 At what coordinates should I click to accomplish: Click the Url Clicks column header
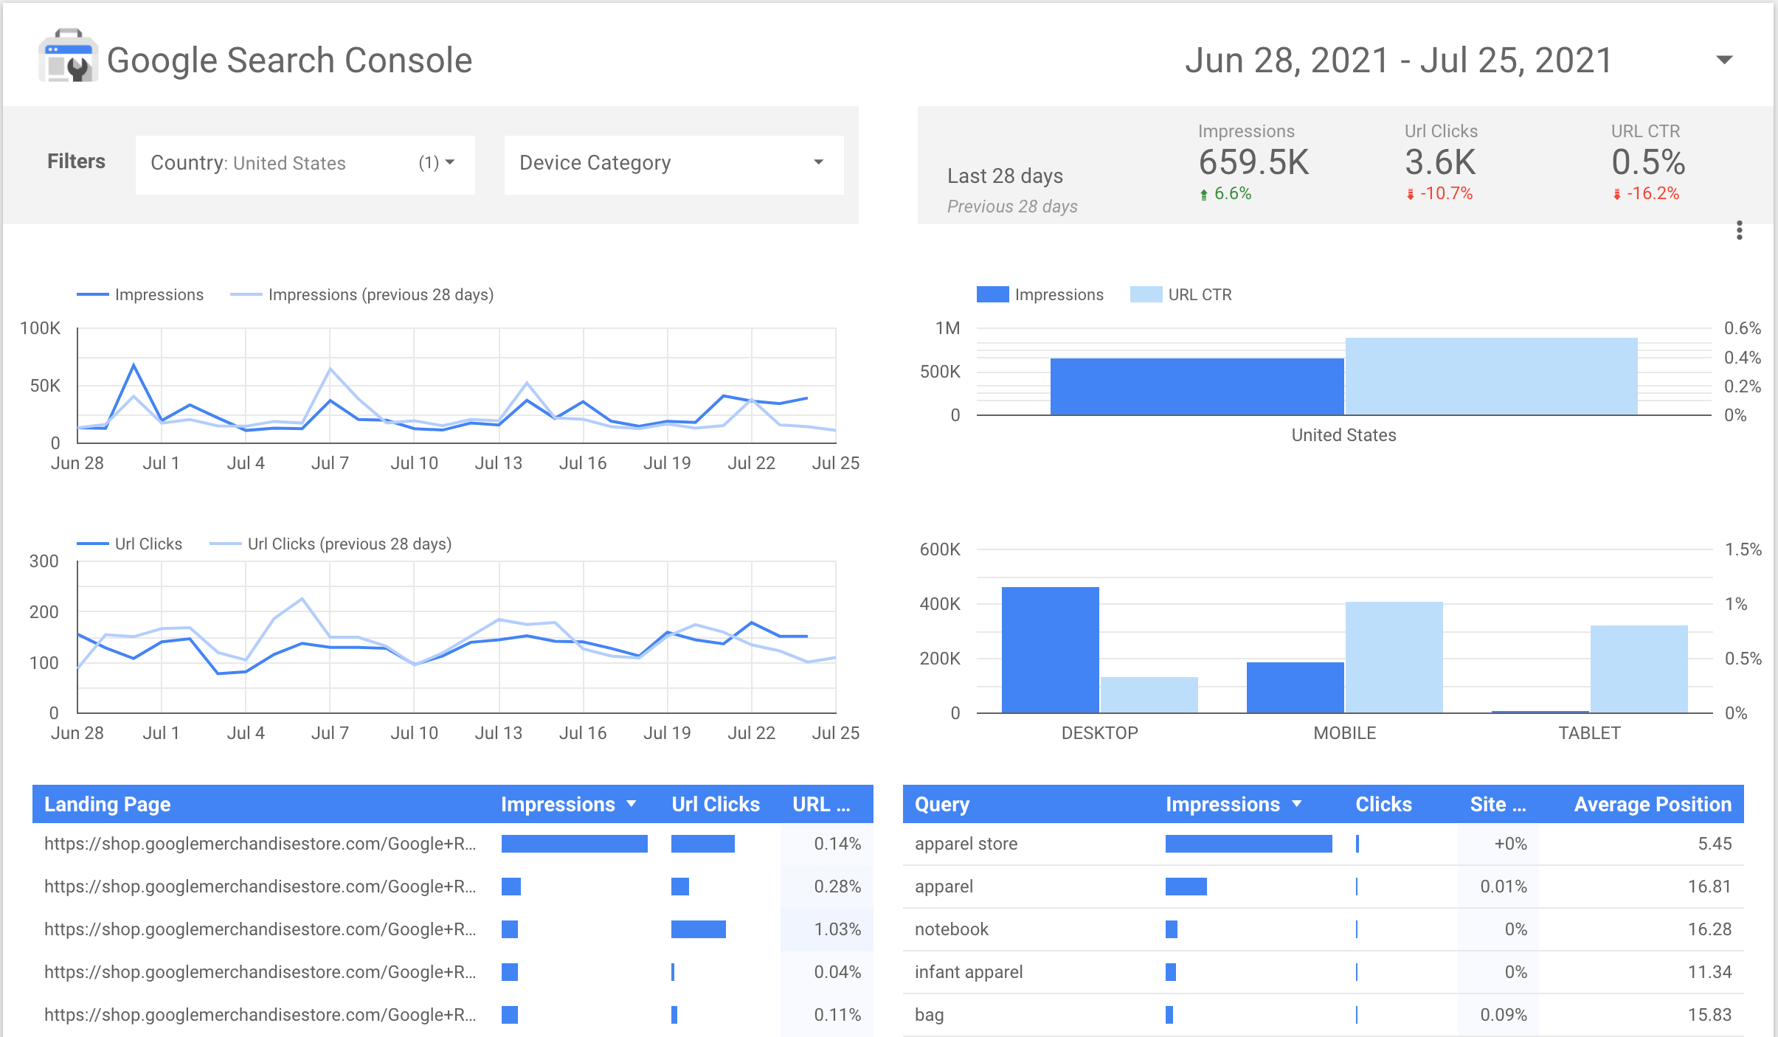pyautogui.click(x=716, y=804)
